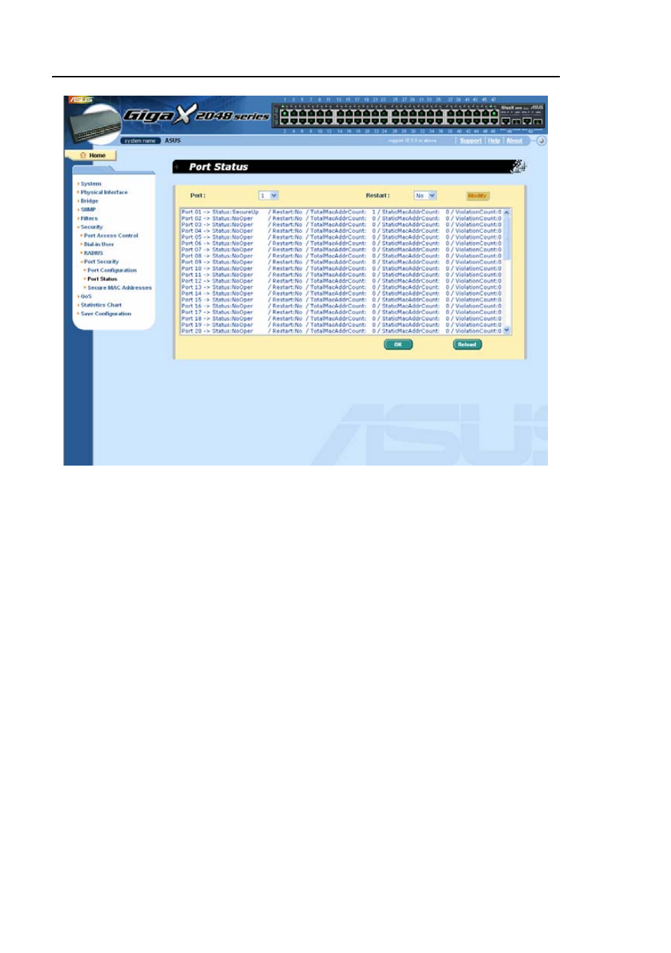Open the RADIUS page
Viewport: 671px width, 953px height.
tap(93, 253)
